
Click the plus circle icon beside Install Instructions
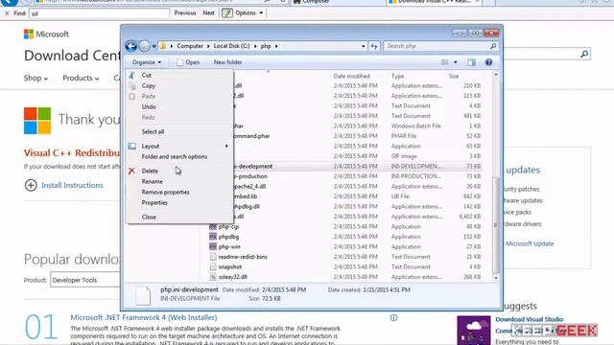[31, 185]
